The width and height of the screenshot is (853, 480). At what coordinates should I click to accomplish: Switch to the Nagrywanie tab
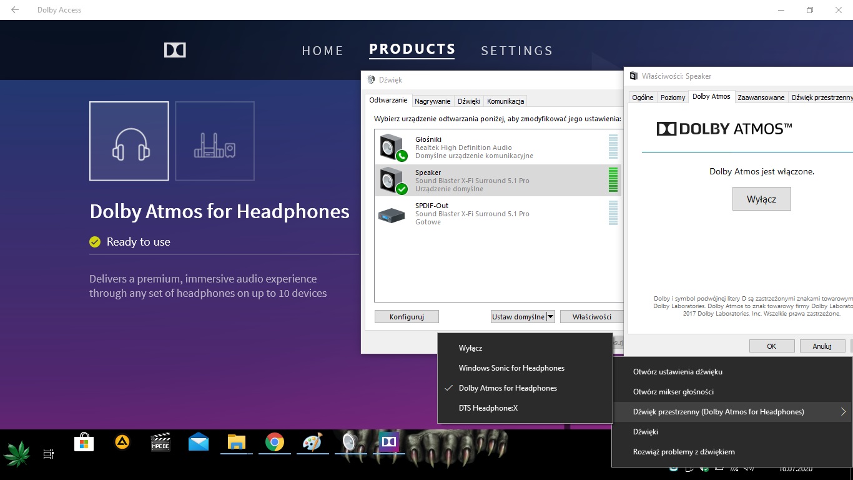pos(433,101)
